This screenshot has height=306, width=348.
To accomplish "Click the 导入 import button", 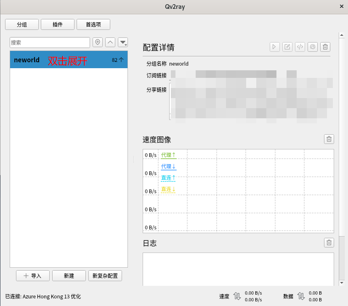I will coord(33,276).
